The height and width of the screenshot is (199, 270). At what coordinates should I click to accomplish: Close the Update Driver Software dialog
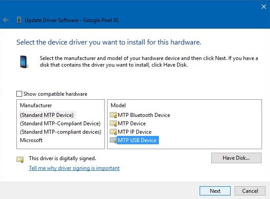tap(264, 7)
